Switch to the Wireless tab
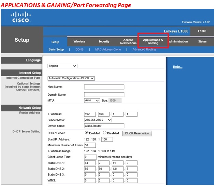The image size is (216, 187). (x=80, y=42)
